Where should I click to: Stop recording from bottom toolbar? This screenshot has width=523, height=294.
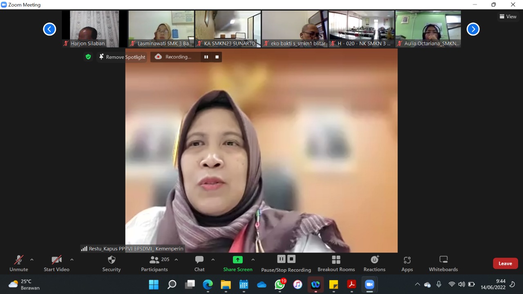tap(291, 259)
